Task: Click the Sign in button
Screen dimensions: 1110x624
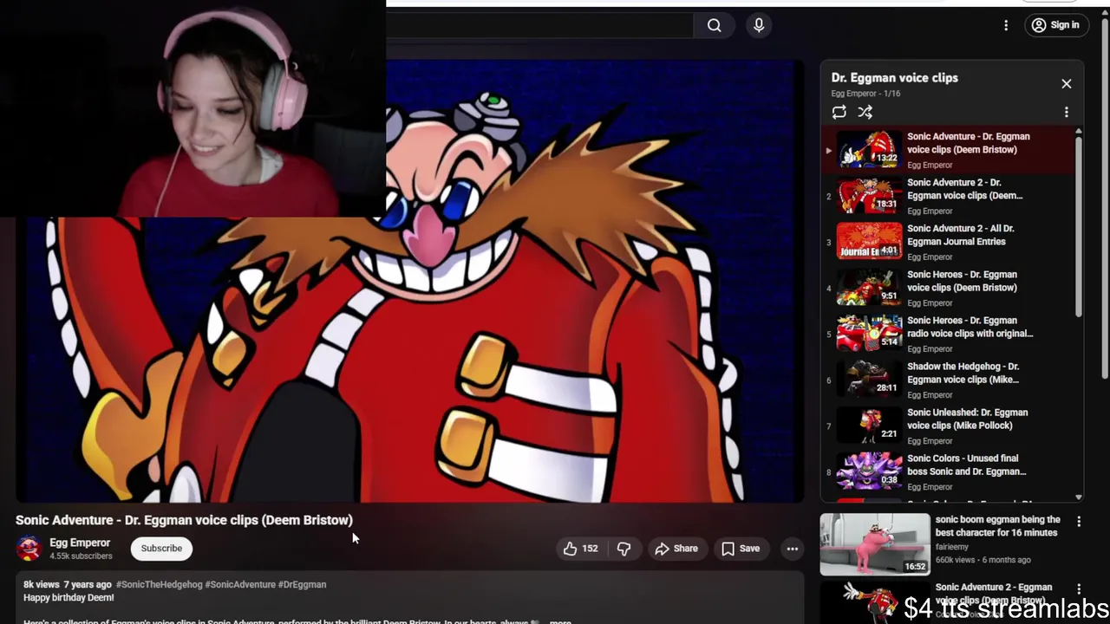Action: [x=1055, y=25]
